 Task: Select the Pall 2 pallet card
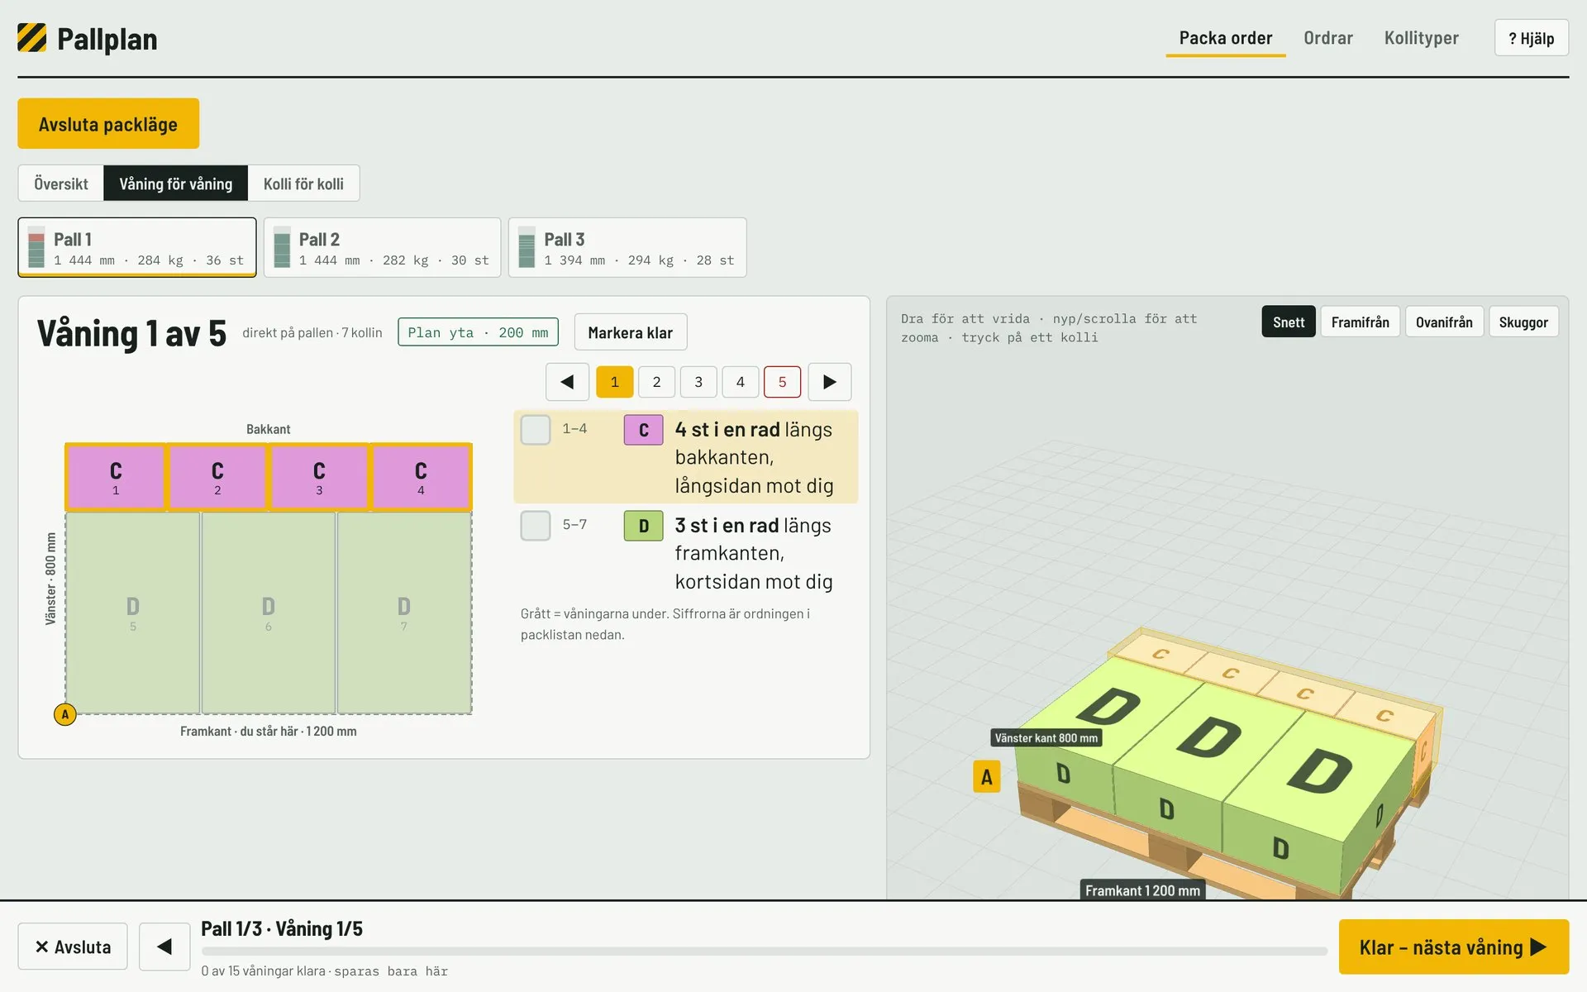(382, 247)
